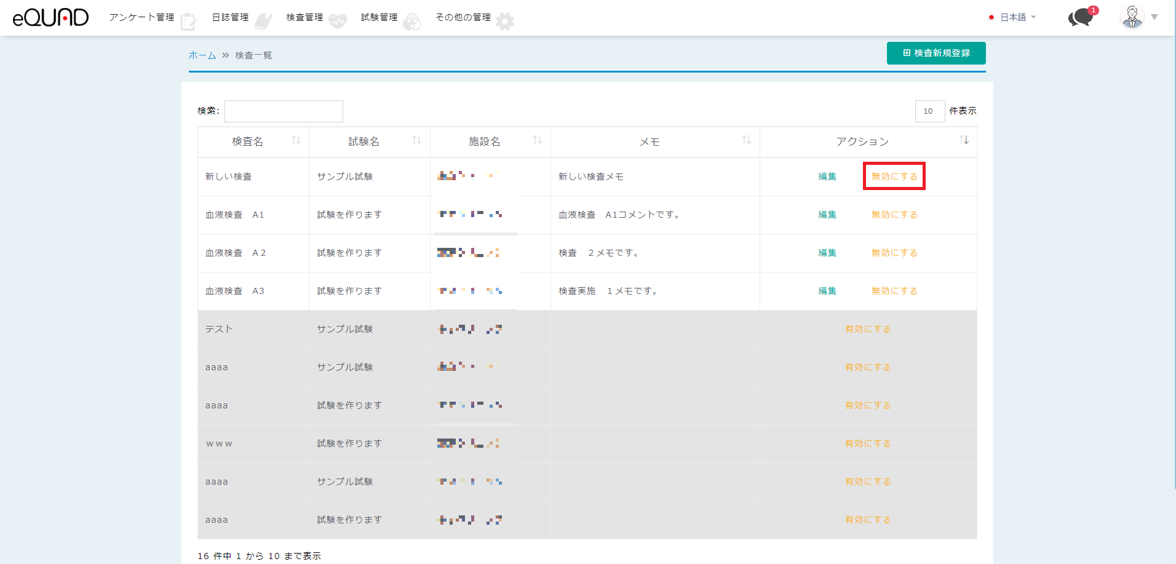Sort by 試験名 column arrows
This screenshot has height=564, width=1176.
point(416,141)
